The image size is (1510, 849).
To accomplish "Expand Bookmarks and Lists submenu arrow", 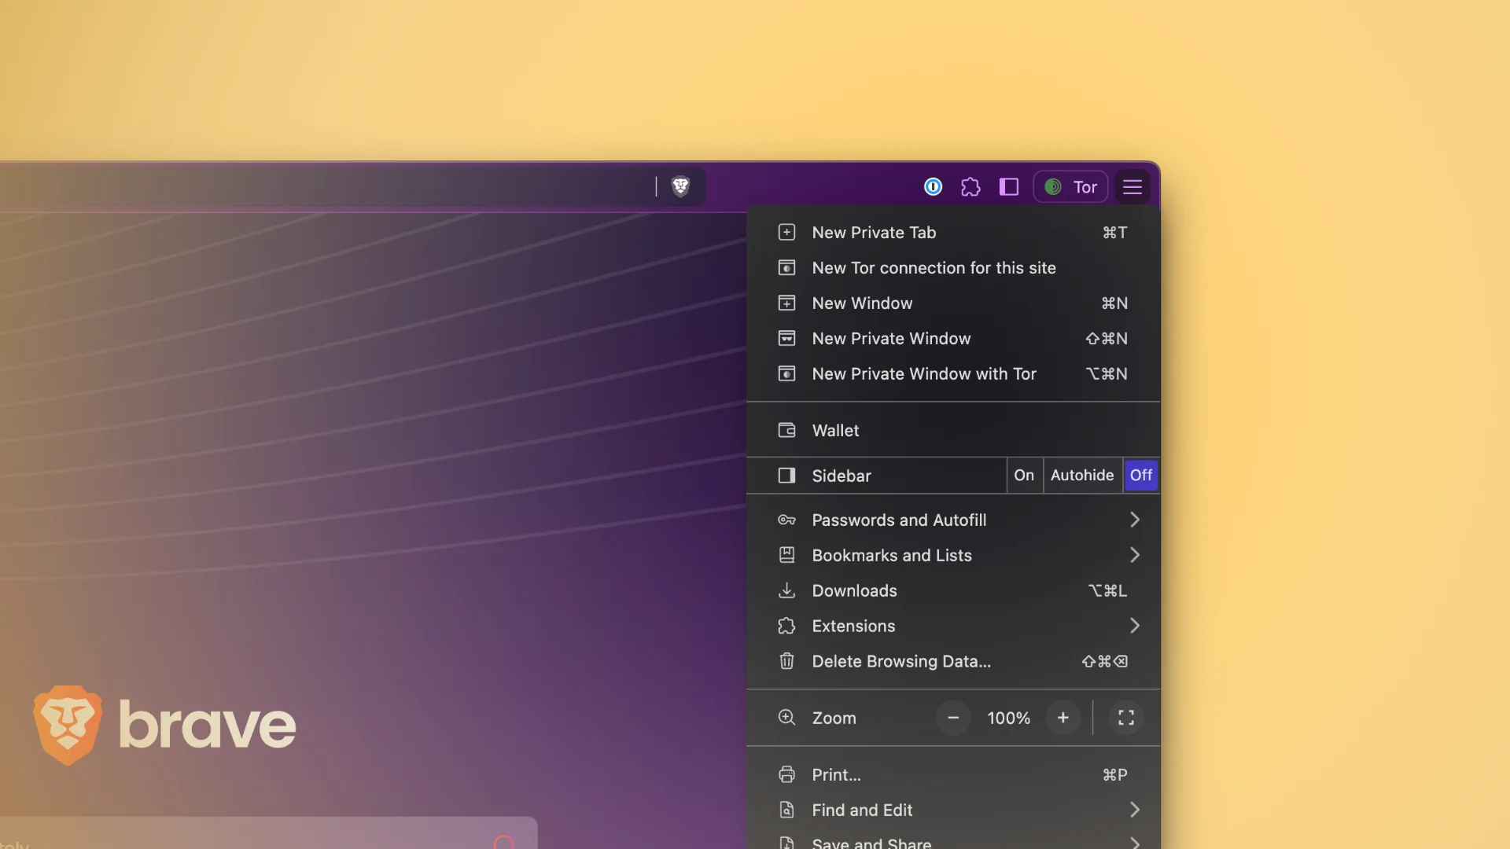I will pos(1134,555).
